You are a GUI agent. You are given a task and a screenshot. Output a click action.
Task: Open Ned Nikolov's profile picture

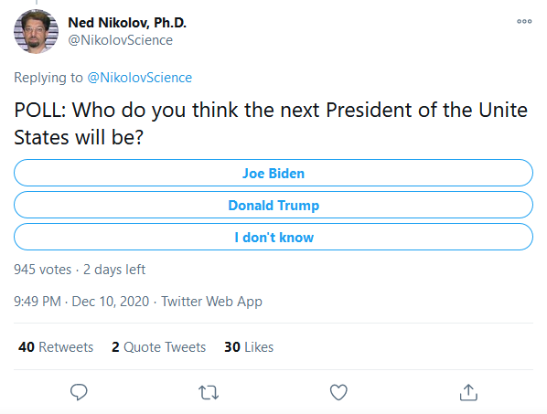coord(36,31)
